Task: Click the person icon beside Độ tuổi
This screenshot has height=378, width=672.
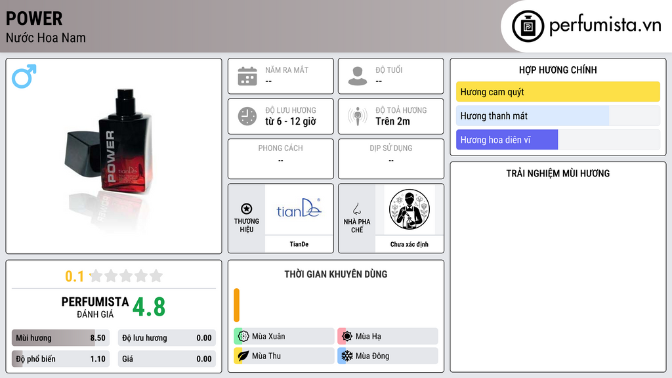Action: point(358,76)
